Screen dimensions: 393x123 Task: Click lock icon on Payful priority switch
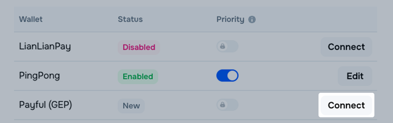click(222, 105)
